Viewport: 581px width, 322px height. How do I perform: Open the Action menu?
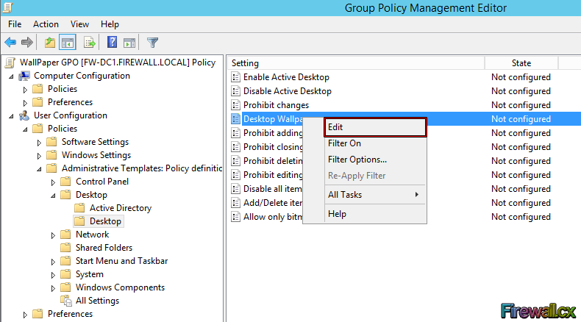click(46, 24)
